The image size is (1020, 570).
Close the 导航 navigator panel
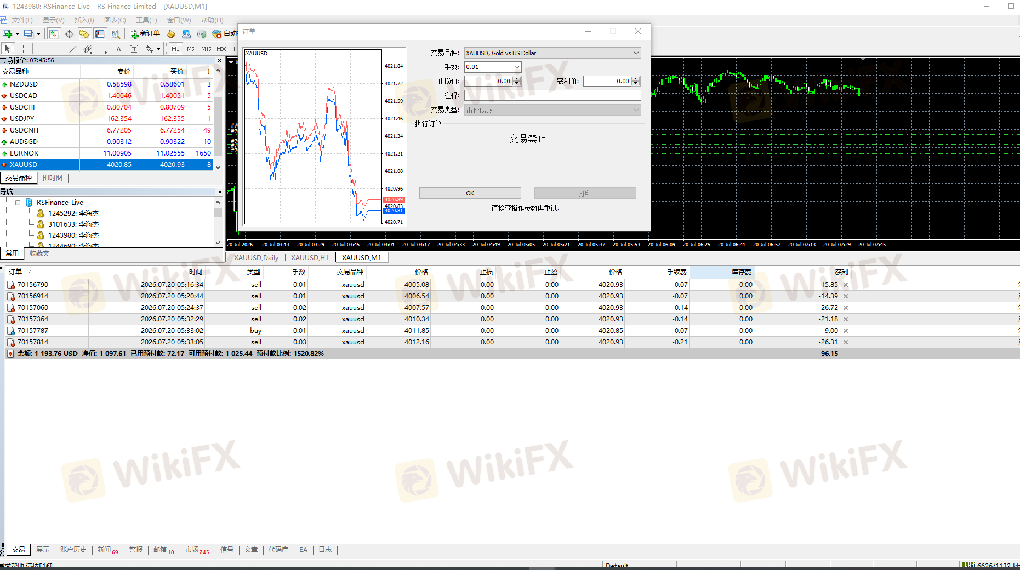pos(220,192)
